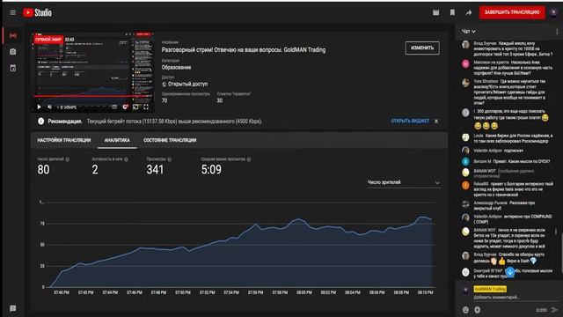The image size is (563, 317).
Task: Open the send feedback sidebar icon
Action: (13, 308)
